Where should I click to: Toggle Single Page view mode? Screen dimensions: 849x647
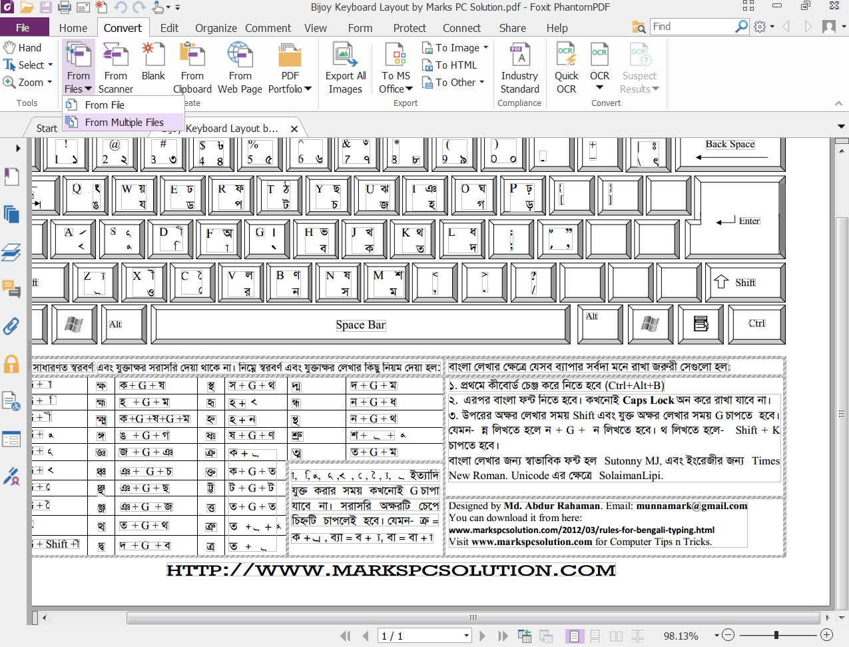pyautogui.click(x=575, y=636)
